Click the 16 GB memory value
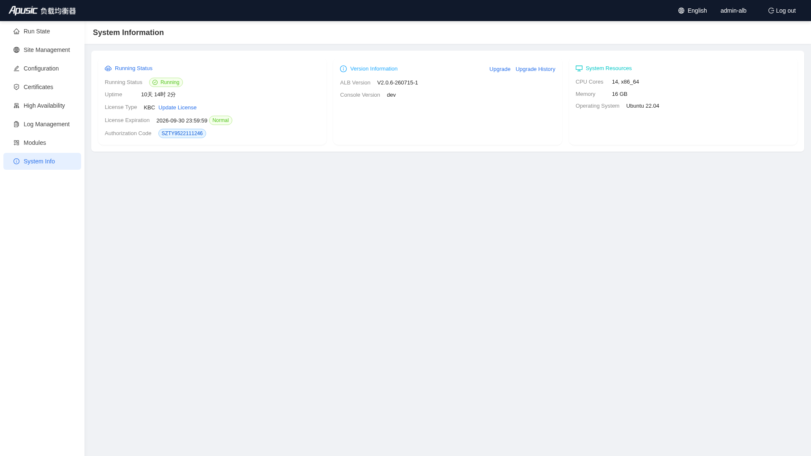811x456 pixels. click(x=619, y=94)
